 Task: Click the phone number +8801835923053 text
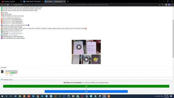coord(18,37)
